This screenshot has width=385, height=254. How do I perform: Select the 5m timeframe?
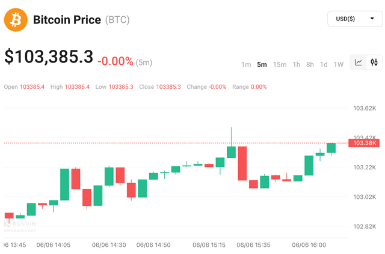tap(262, 64)
